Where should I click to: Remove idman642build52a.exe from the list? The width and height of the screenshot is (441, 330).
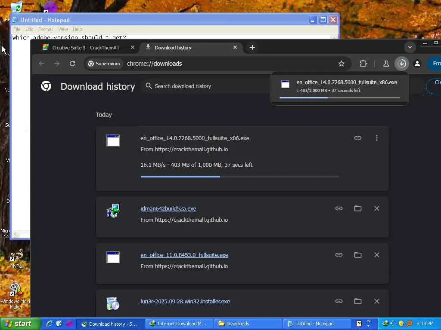(376, 208)
